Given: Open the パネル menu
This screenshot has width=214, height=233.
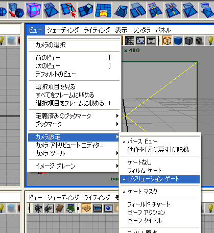Looking at the screenshot, I should point(163,30).
